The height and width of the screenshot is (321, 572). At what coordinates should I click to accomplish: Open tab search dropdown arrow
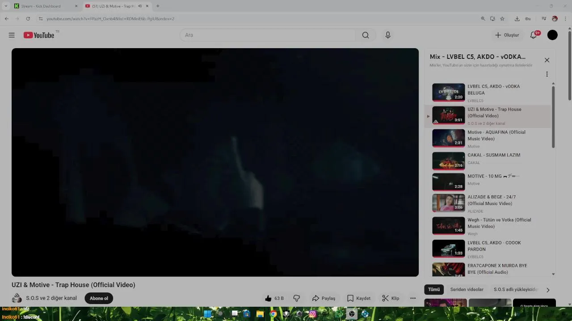6,6
